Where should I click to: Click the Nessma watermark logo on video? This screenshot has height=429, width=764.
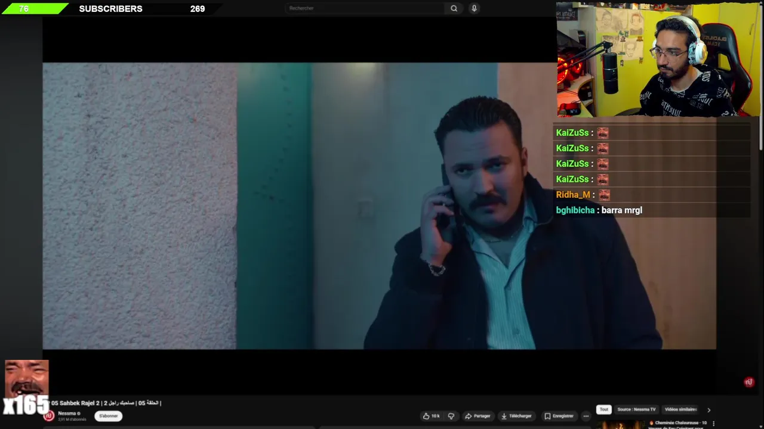click(749, 382)
